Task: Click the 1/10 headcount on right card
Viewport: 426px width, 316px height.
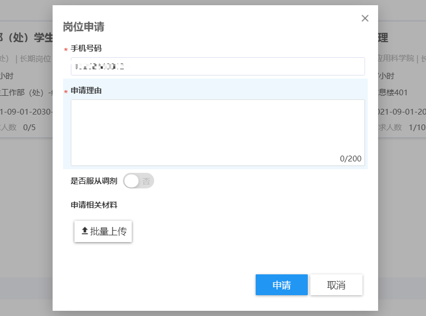Action: 417,127
